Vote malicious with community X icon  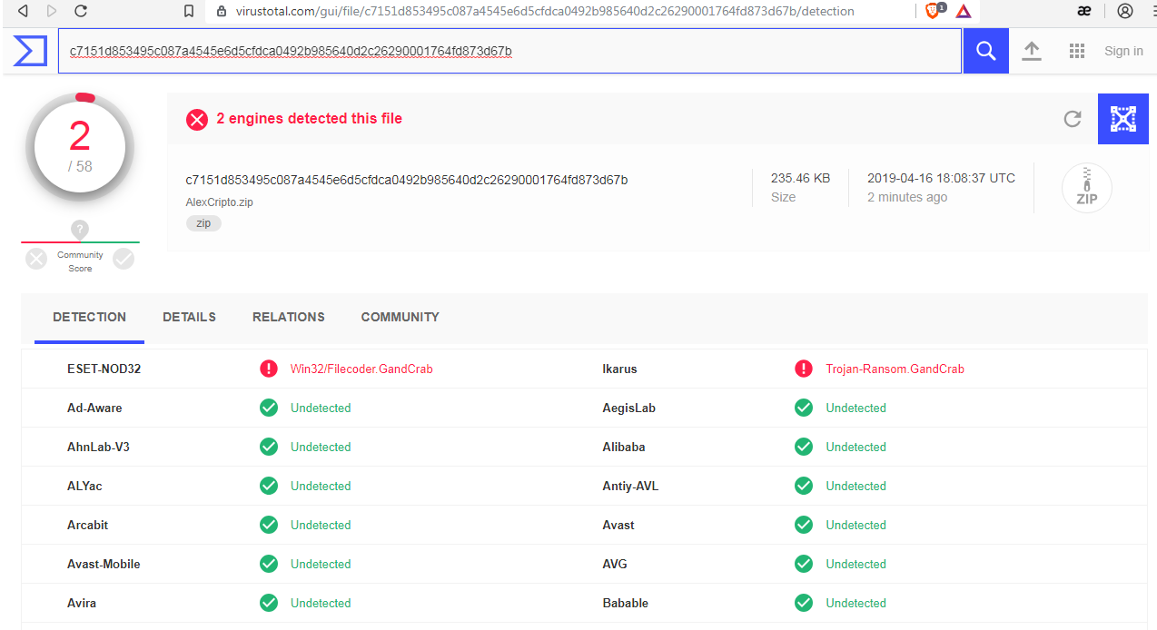[x=36, y=260]
